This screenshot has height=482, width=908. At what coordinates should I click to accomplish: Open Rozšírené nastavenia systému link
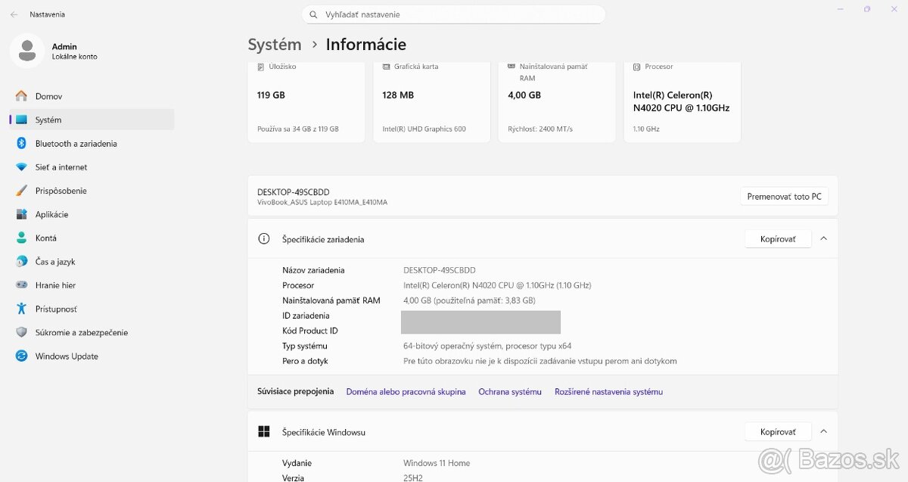pos(608,391)
